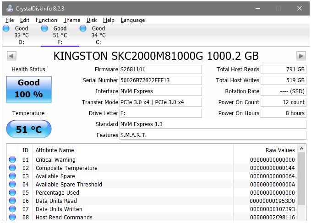Click the Good 100 % health status button
Image resolution: width=311 pixels, height=223 pixels.
[x=29, y=90]
